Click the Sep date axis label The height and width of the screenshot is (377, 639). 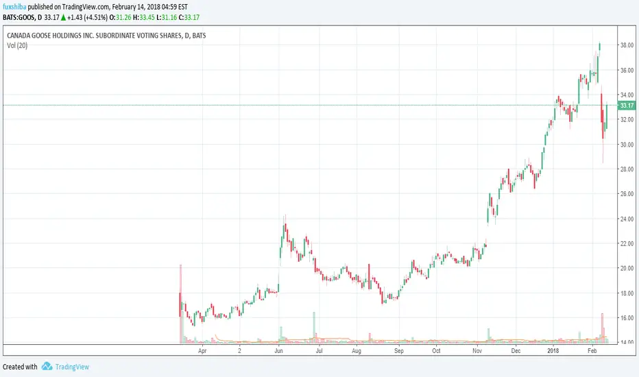[x=399, y=350]
